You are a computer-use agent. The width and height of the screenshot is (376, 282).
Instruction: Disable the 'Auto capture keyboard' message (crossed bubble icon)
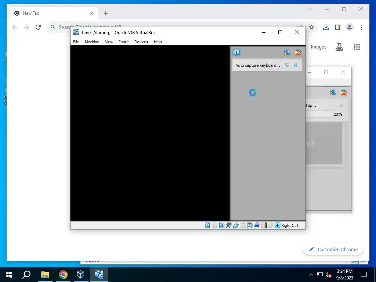[x=287, y=65]
